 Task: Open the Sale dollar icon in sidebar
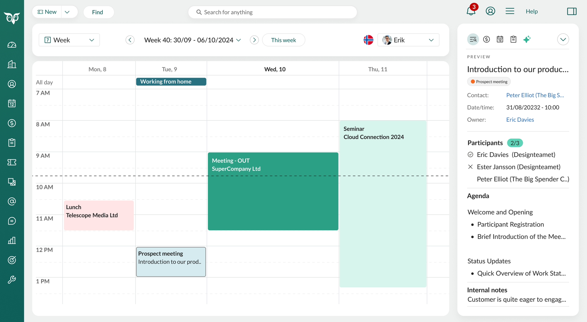[x=12, y=123]
